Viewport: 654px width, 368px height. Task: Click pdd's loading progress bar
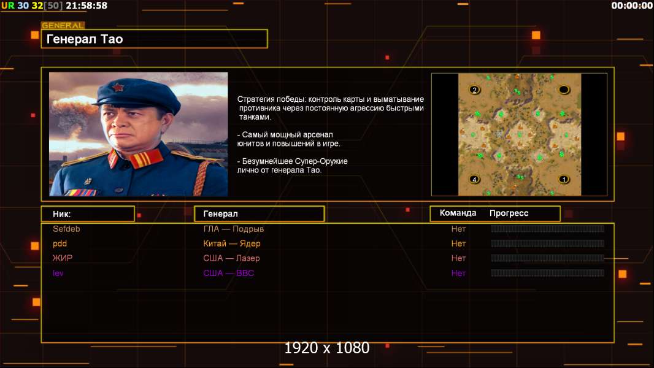coord(547,243)
